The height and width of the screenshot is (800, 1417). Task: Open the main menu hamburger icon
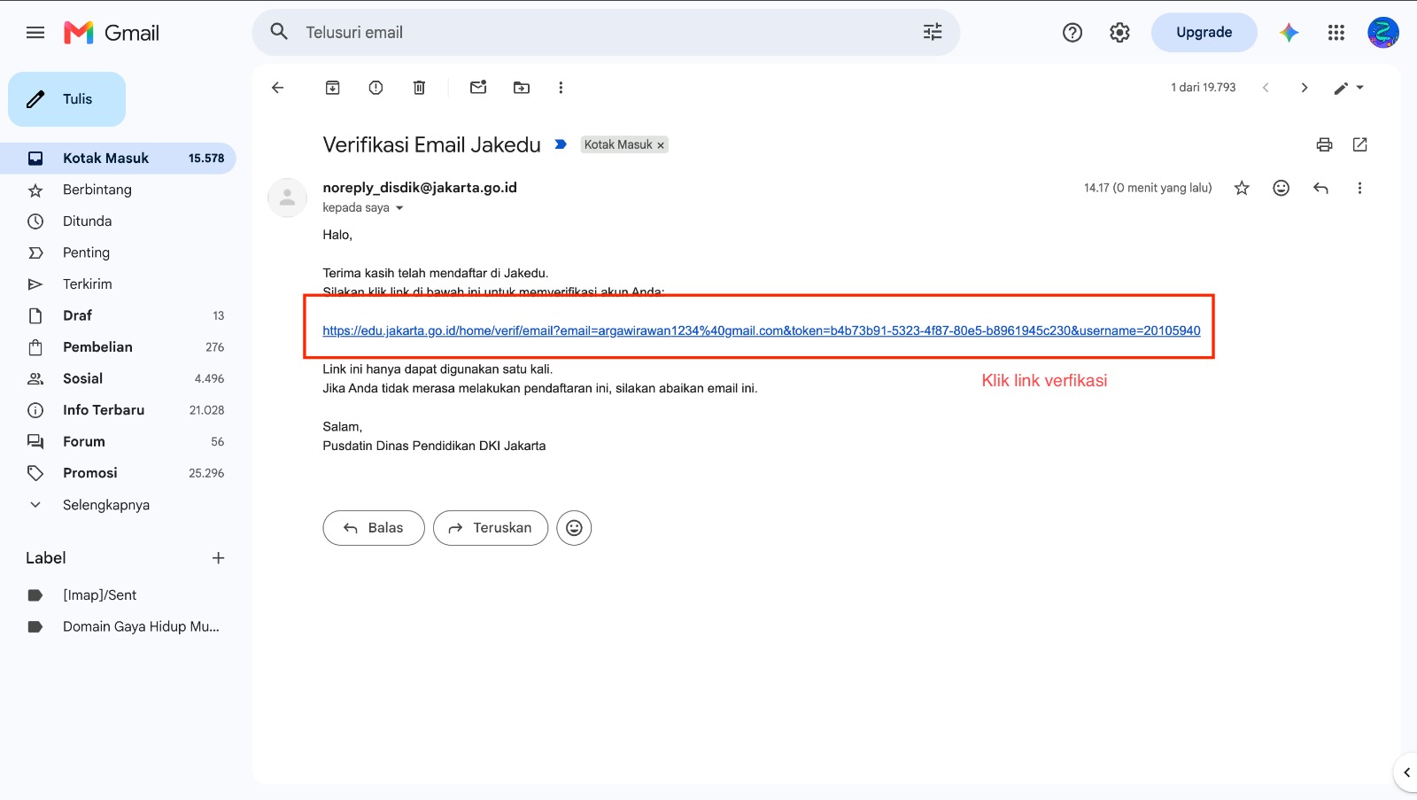click(x=35, y=33)
